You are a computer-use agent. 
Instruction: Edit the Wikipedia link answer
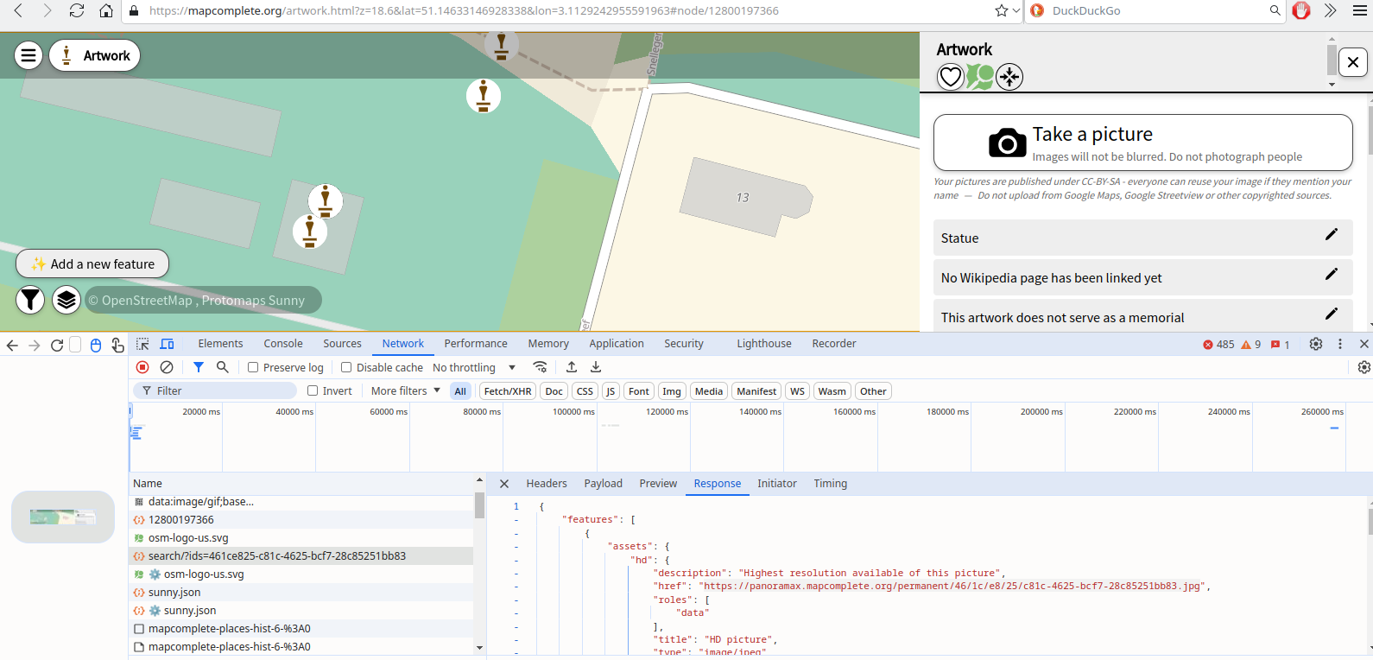click(x=1332, y=275)
